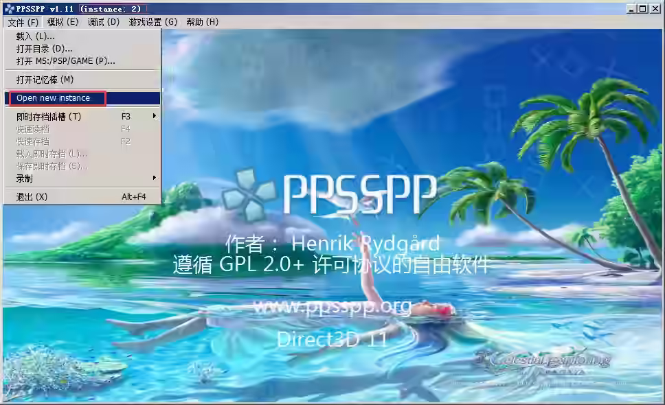The width and height of the screenshot is (665, 405).
Task: Click the greyed-out 快速读档 entry
Action: [x=82, y=129]
